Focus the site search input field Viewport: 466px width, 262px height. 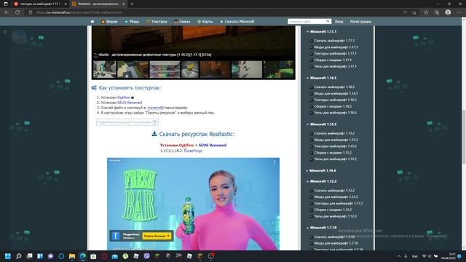pos(307,21)
